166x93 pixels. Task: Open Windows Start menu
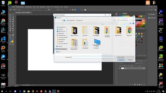click(x=2, y=91)
